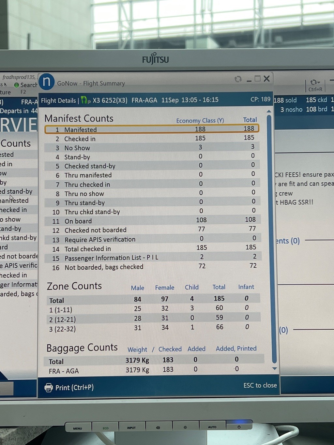
Task: Select zone row 1 (1-11)
Action: [x=152, y=308]
